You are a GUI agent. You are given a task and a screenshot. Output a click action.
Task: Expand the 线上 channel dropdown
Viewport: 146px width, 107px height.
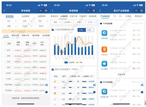coord(10,21)
